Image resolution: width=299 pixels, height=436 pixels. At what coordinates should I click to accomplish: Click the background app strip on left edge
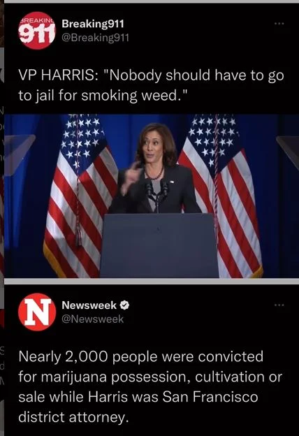coord(2,218)
